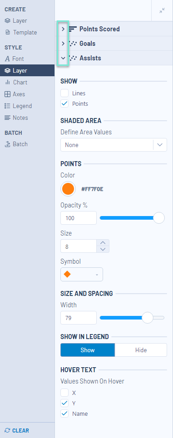Uncheck the Points checkbox

64,103
